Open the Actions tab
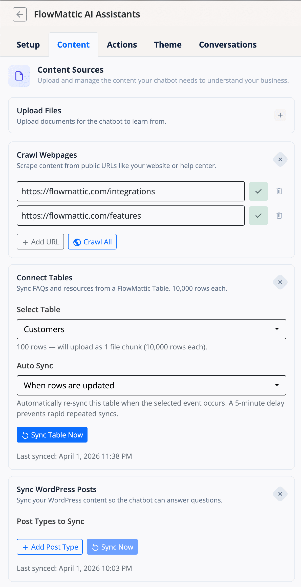Image resolution: width=301 pixels, height=587 pixels. coord(122,45)
